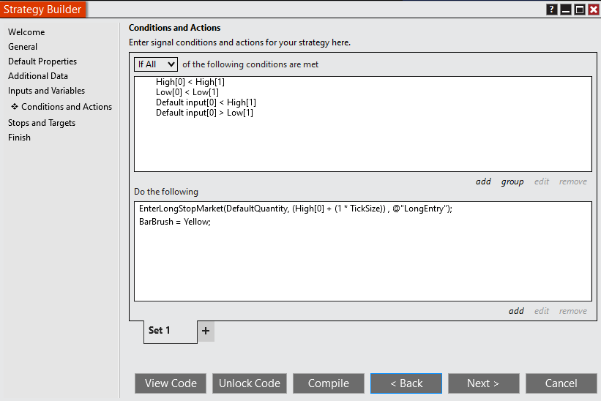
Task: Click add link under actions list
Action: tap(516, 311)
